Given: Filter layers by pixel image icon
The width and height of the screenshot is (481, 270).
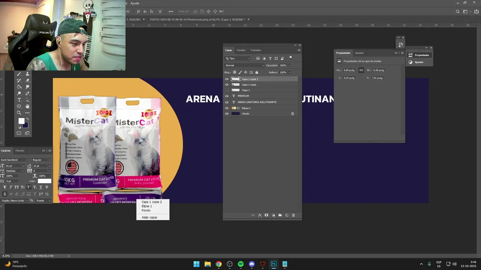Looking at the screenshot, I should click(x=258, y=58).
